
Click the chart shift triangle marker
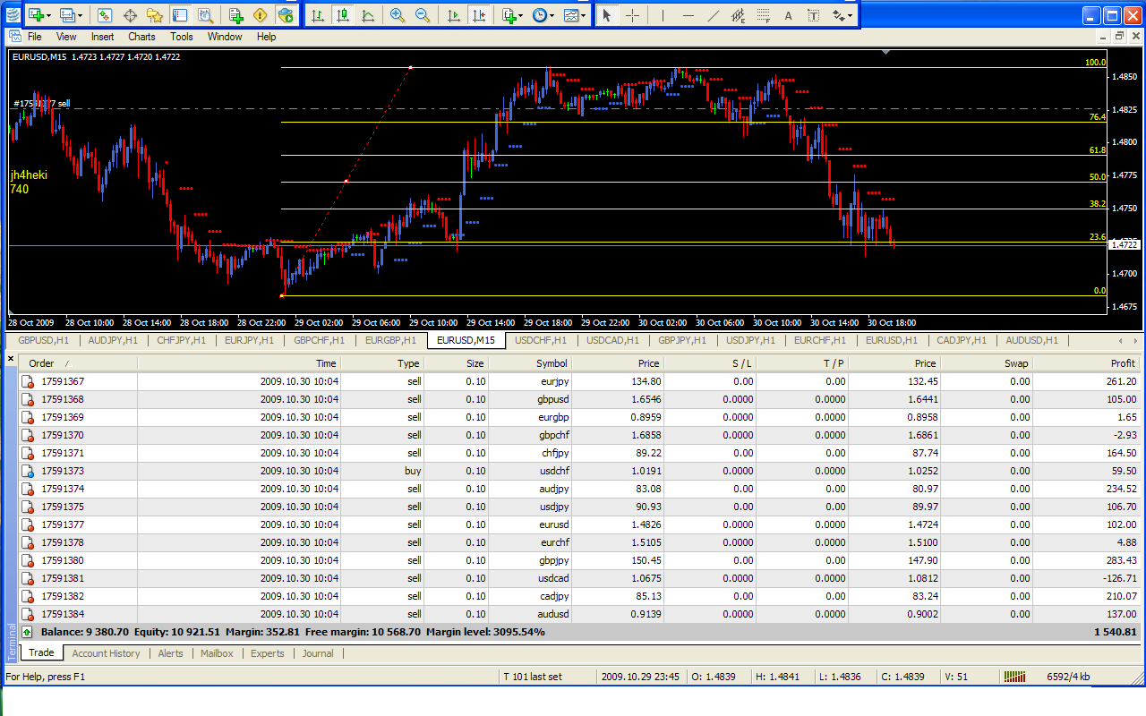[885, 54]
